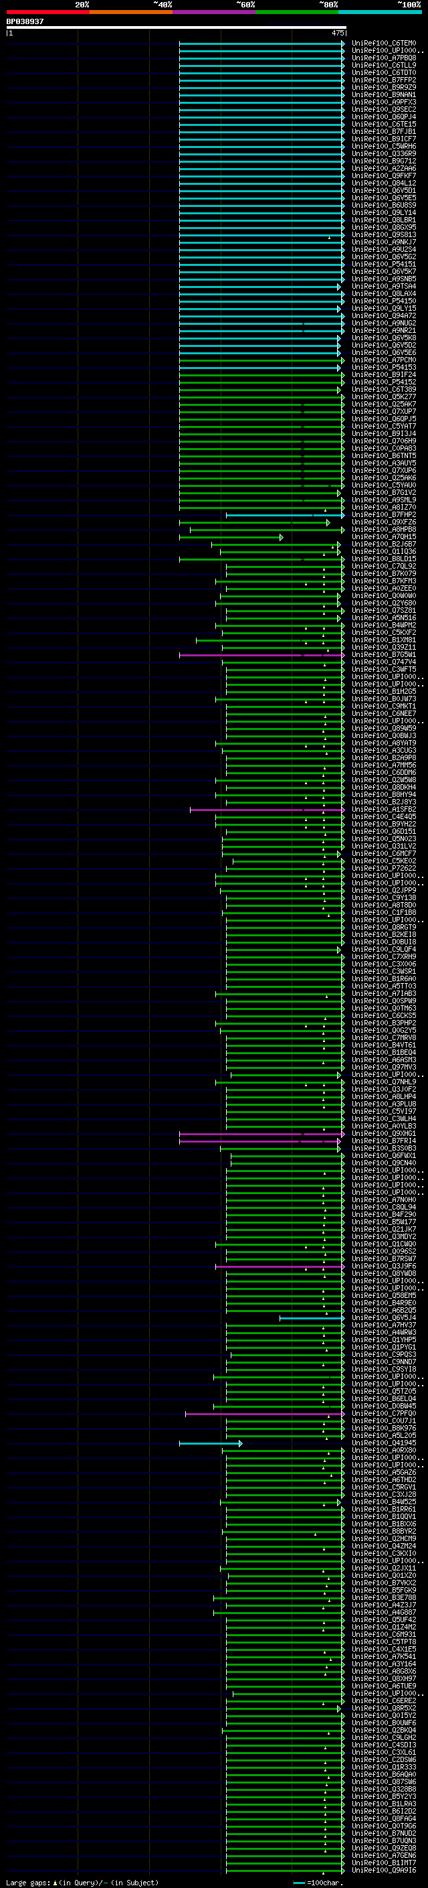Click hit label UniRef100_Q8FAG4
428x1888 pixels.
tap(383, 1819)
